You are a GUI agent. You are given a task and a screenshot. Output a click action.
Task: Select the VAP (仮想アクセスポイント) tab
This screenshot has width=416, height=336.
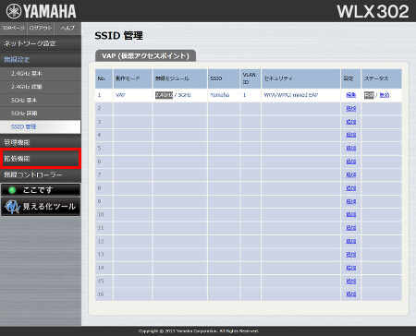pyautogui.click(x=145, y=56)
